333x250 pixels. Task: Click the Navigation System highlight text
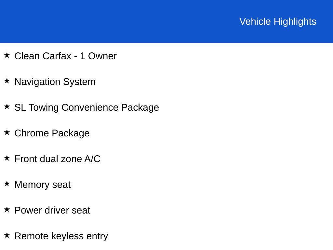(55, 82)
